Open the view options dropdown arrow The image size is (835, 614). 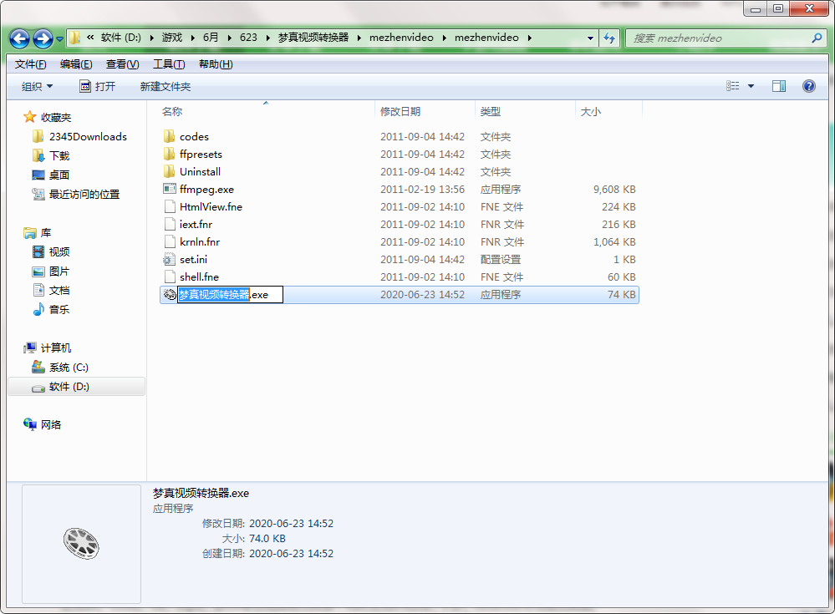coord(751,86)
